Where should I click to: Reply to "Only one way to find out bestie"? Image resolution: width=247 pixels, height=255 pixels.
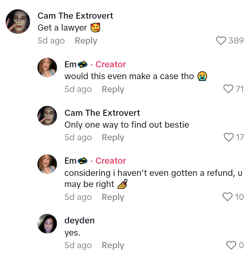pyautogui.click(x=113, y=137)
